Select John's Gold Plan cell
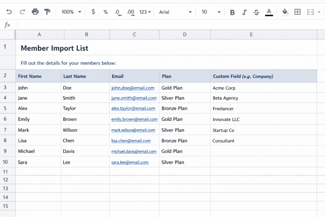 (x=185, y=88)
